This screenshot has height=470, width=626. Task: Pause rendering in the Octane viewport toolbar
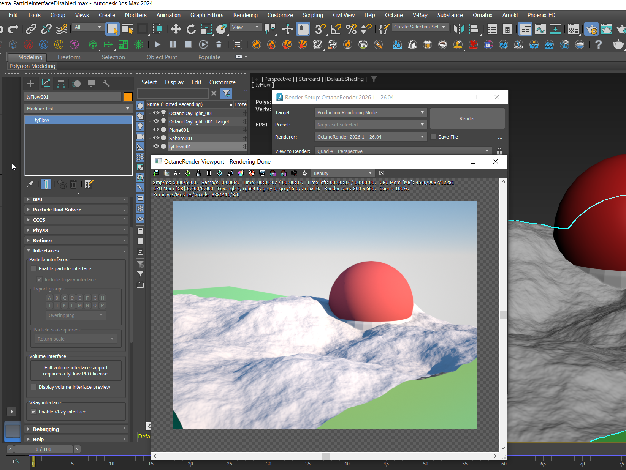209,173
